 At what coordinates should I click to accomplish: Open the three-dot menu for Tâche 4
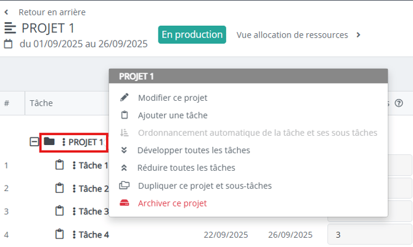point(75,234)
